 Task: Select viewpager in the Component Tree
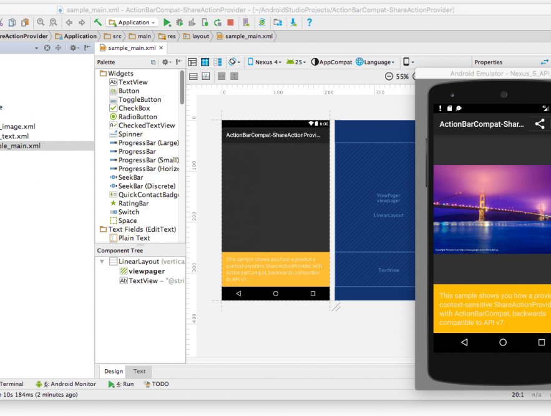pyautogui.click(x=142, y=271)
